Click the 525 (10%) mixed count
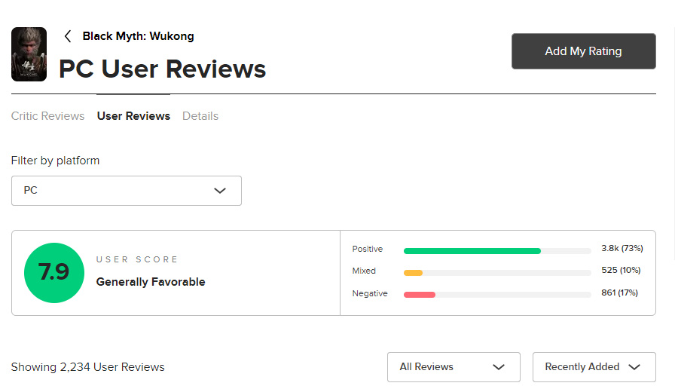Image resolution: width=675 pixels, height=389 pixels. [621, 270]
